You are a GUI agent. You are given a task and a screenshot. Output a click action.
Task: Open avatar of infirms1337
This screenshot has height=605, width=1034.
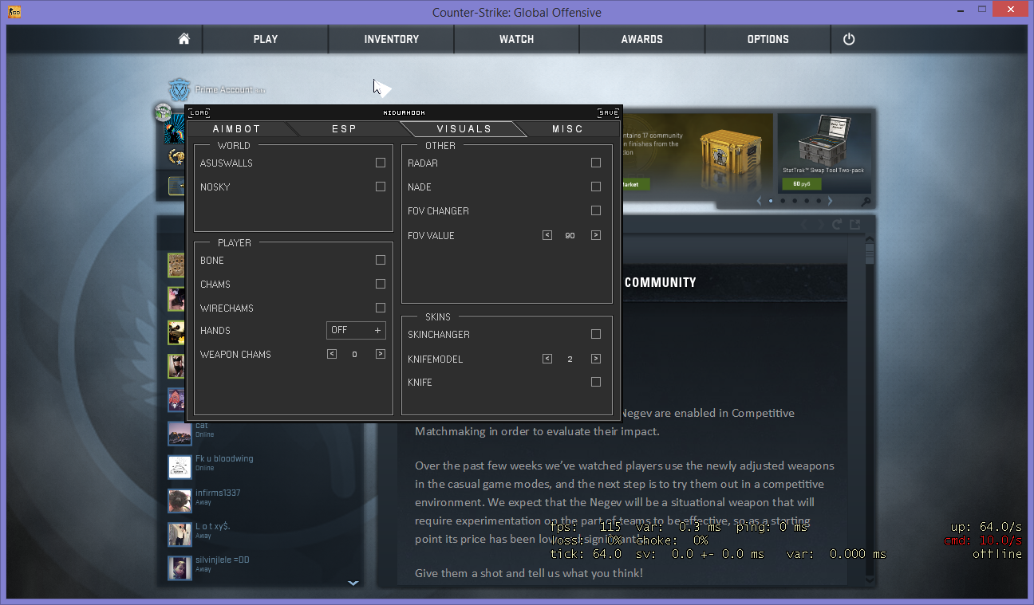180,501
